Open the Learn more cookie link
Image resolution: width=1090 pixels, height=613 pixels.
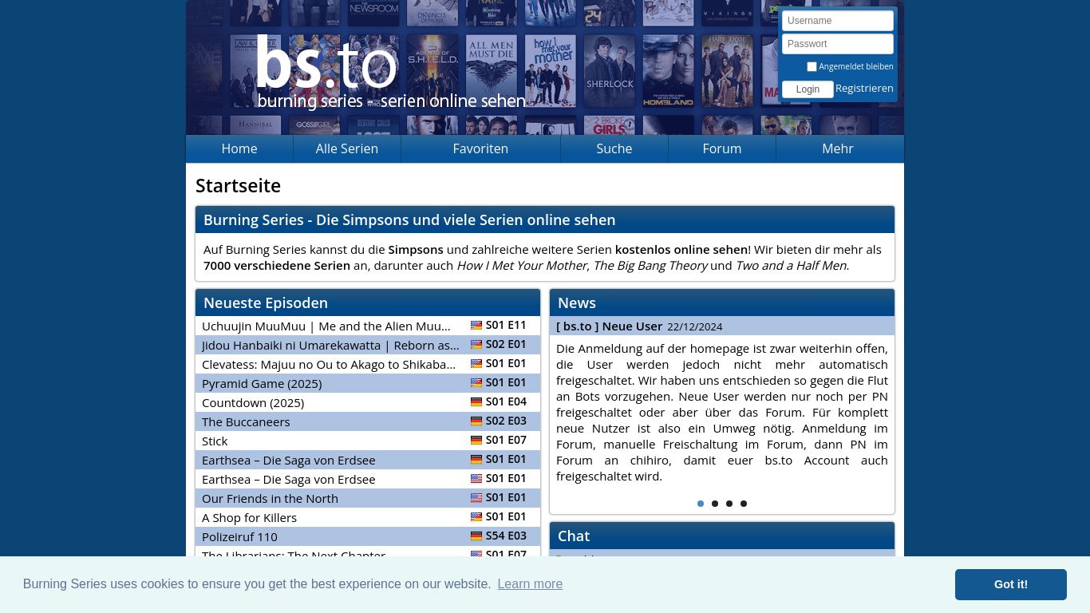tap(530, 584)
